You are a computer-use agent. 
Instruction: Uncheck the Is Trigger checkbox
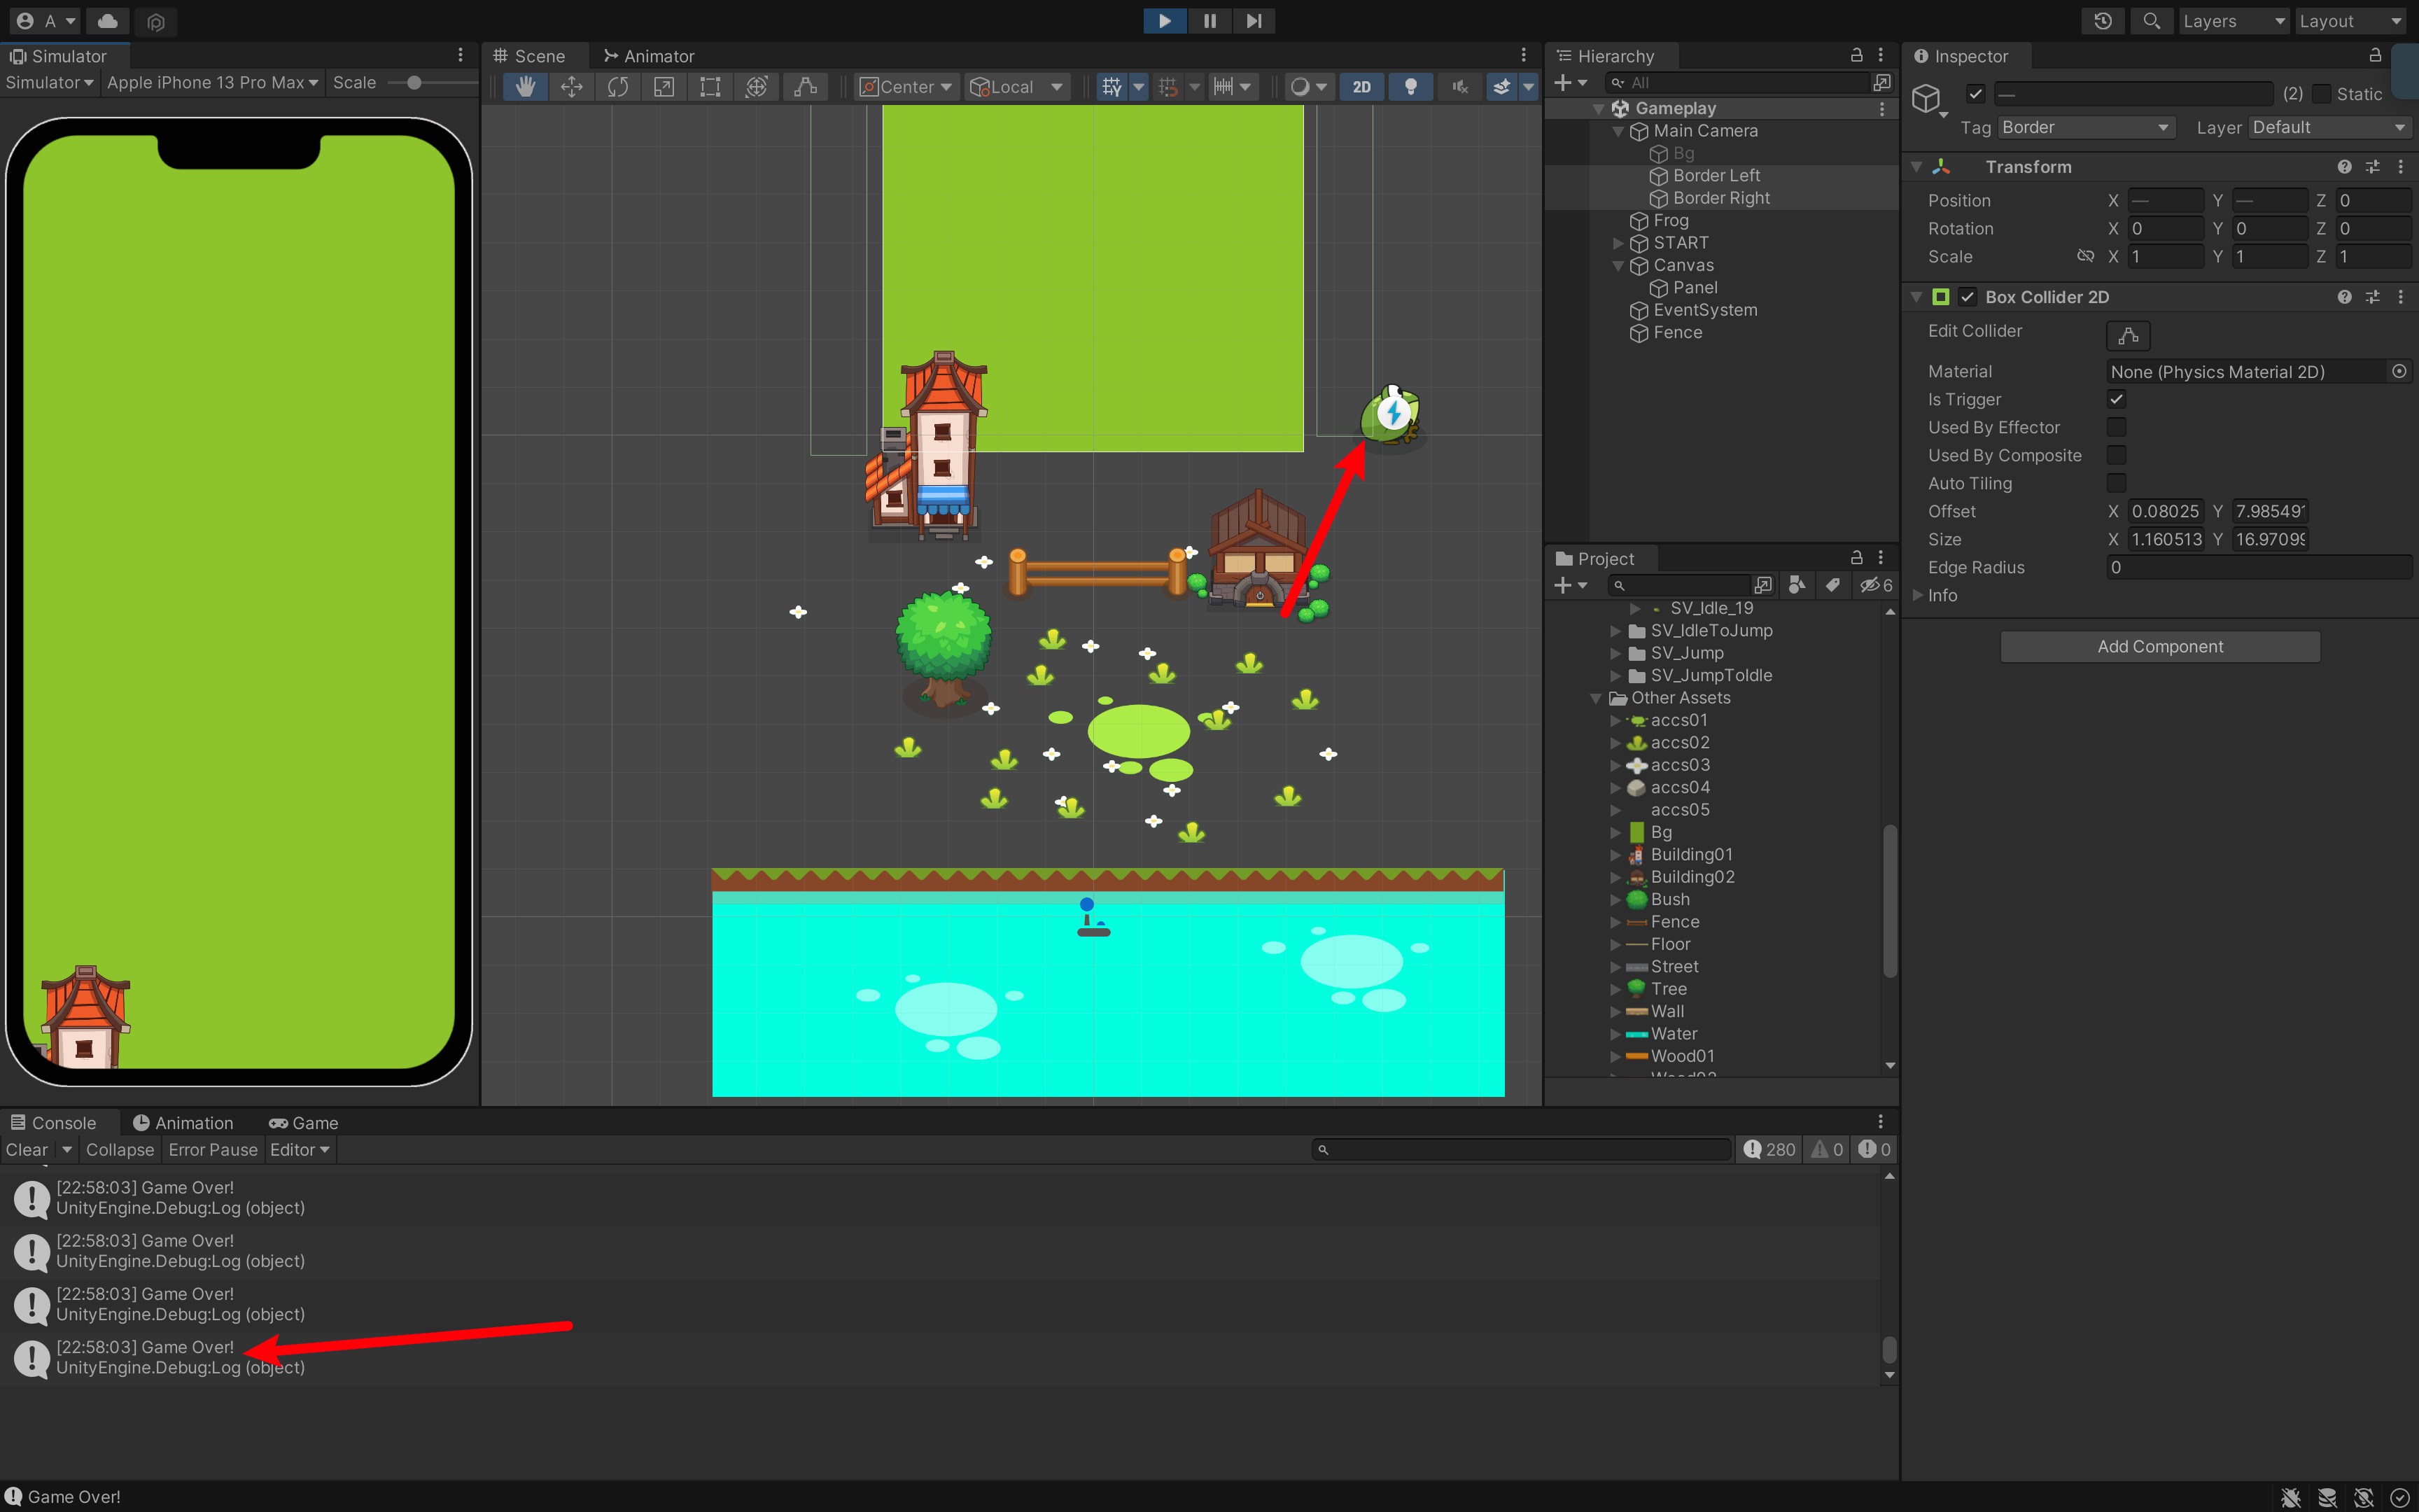click(2116, 399)
